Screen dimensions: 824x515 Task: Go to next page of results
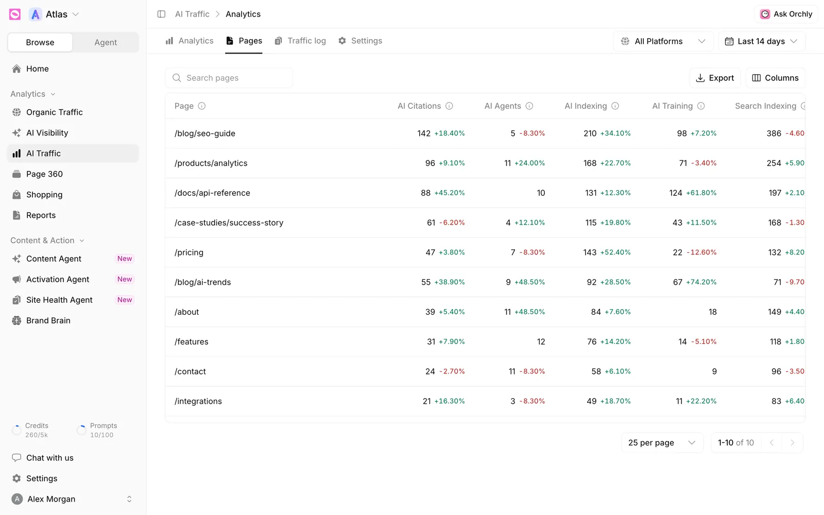[793, 443]
